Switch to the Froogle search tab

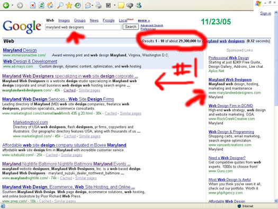[109, 20]
